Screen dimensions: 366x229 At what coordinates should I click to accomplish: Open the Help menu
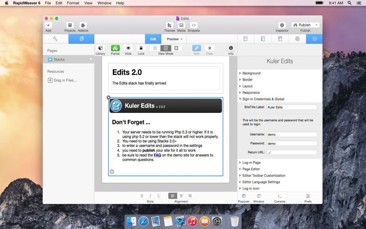120,3
